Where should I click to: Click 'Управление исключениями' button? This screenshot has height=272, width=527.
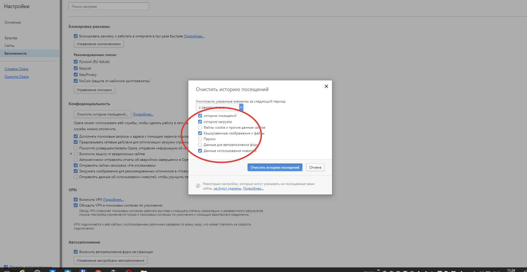(x=99, y=44)
